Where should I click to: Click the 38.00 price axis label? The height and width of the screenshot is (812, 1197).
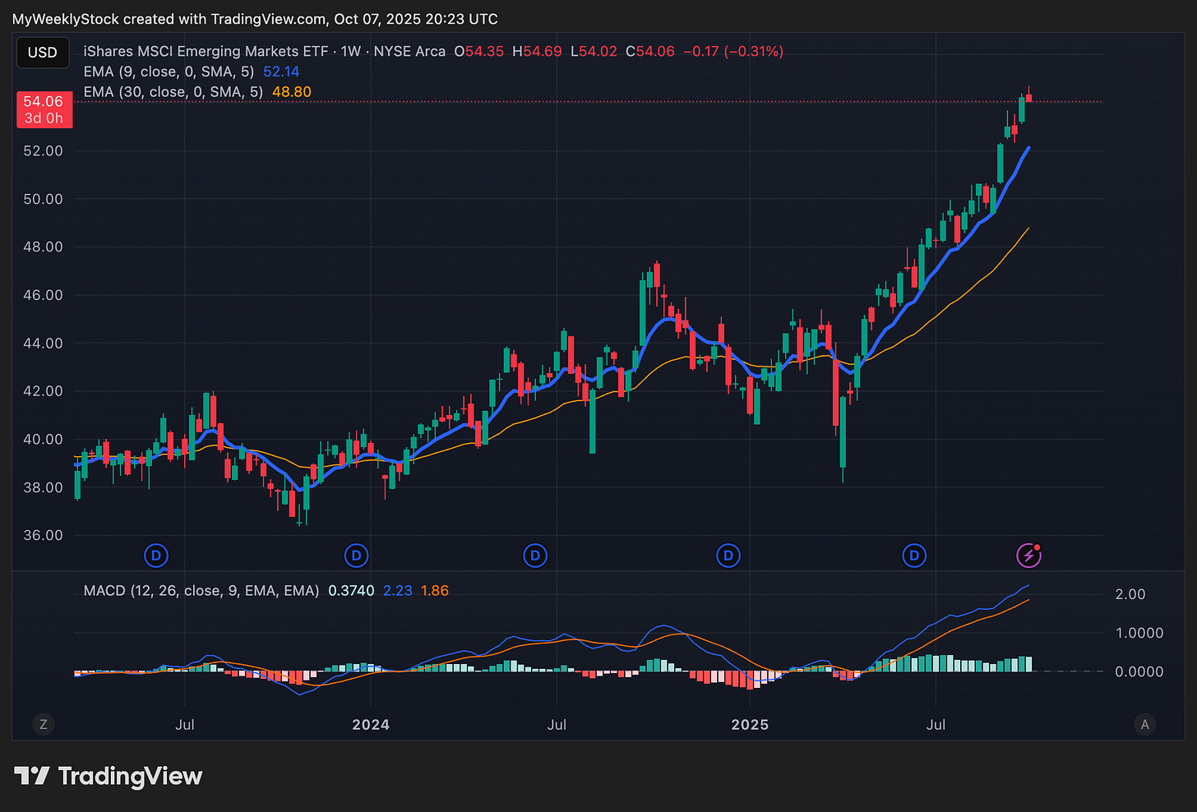click(x=43, y=487)
